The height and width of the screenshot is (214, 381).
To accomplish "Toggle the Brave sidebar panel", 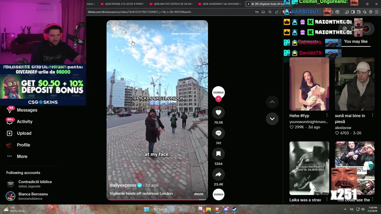I will pyautogui.click(x=353, y=12).
